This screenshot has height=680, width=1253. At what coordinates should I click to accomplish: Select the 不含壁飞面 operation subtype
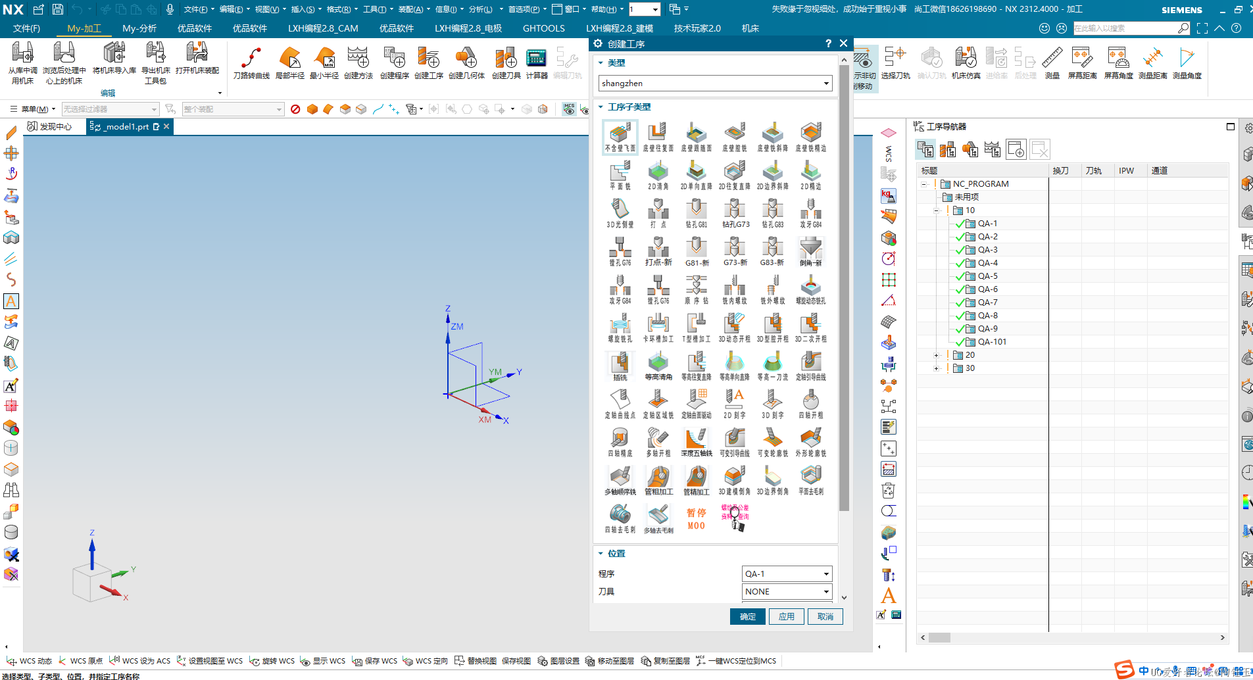pos(620,137)
